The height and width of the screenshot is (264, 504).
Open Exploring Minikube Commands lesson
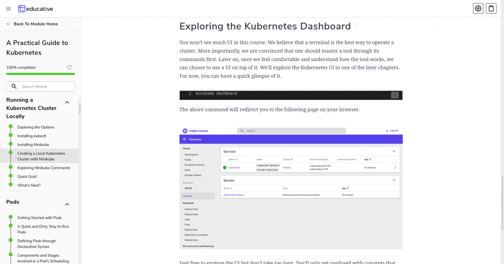(44, 167)
